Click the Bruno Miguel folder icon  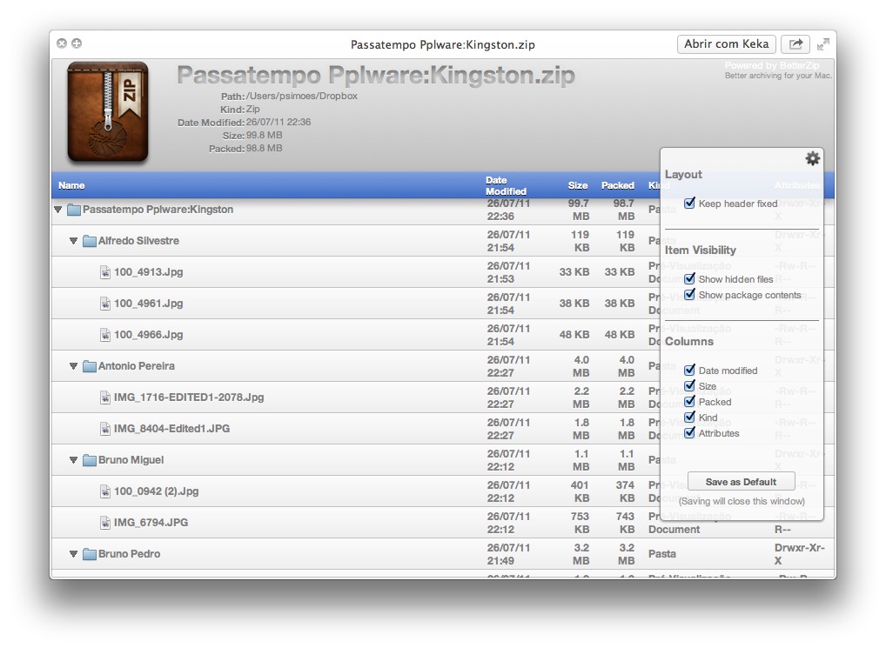(x=90, y=460)
